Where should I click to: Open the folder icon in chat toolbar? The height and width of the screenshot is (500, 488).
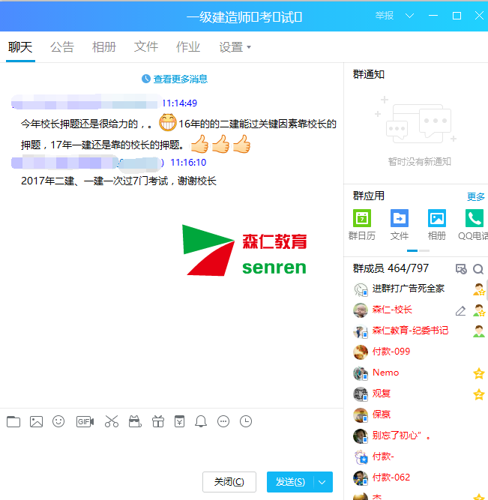click(x=13, y=421)
